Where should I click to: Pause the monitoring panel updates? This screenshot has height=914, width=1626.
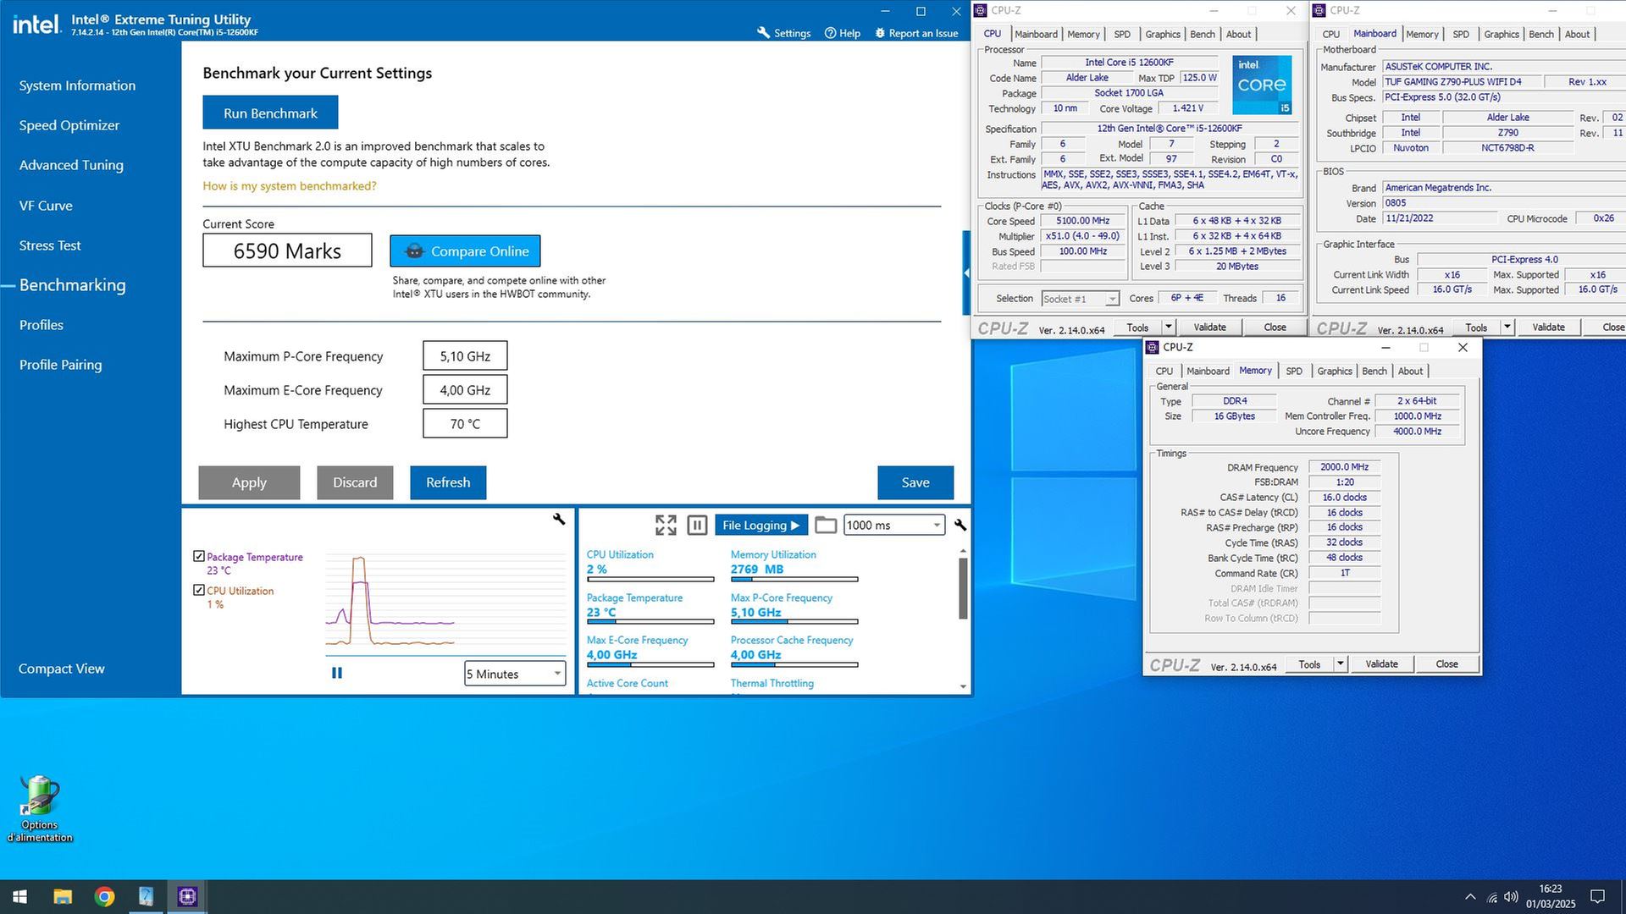point(697,526)
